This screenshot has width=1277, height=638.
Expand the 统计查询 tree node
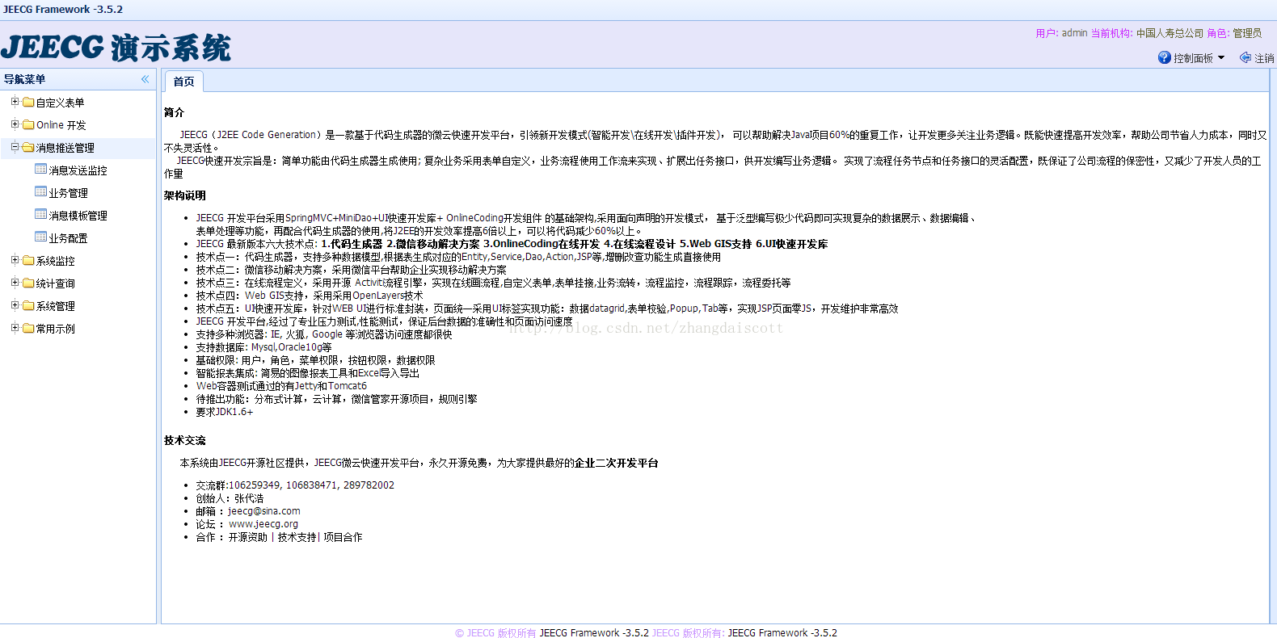(15, 283)
